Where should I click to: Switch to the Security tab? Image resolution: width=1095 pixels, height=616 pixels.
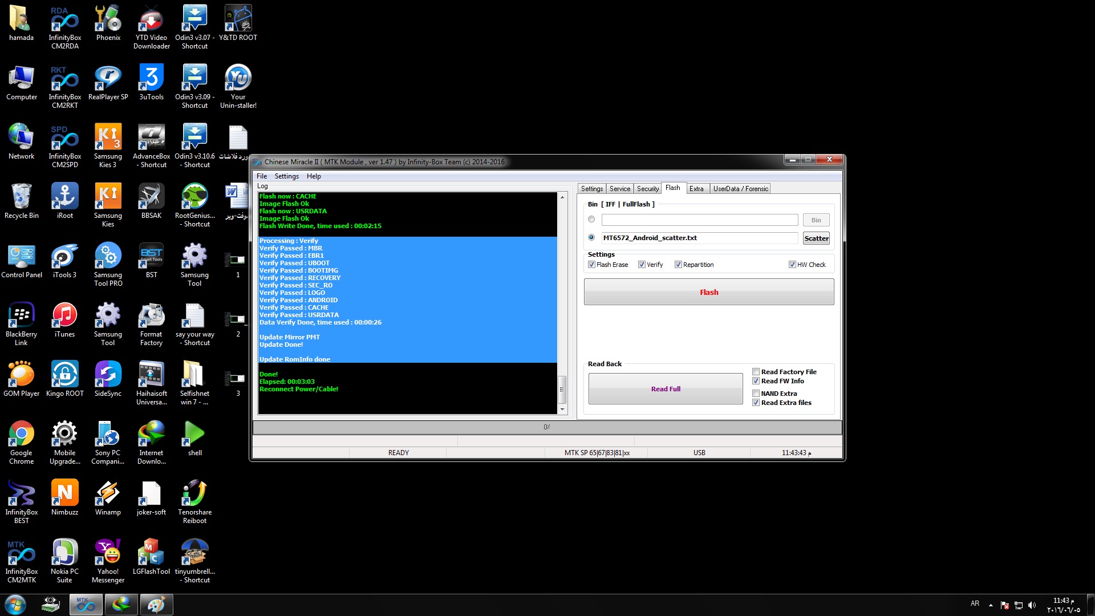coord(648,189)
